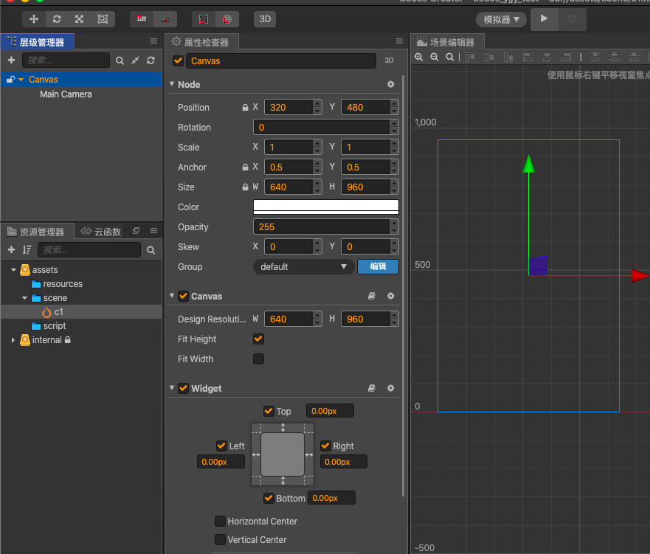This screenshot has width=650, height=554.
Task: Collapse the Node properties section
Action: click(x=172, y=84)
